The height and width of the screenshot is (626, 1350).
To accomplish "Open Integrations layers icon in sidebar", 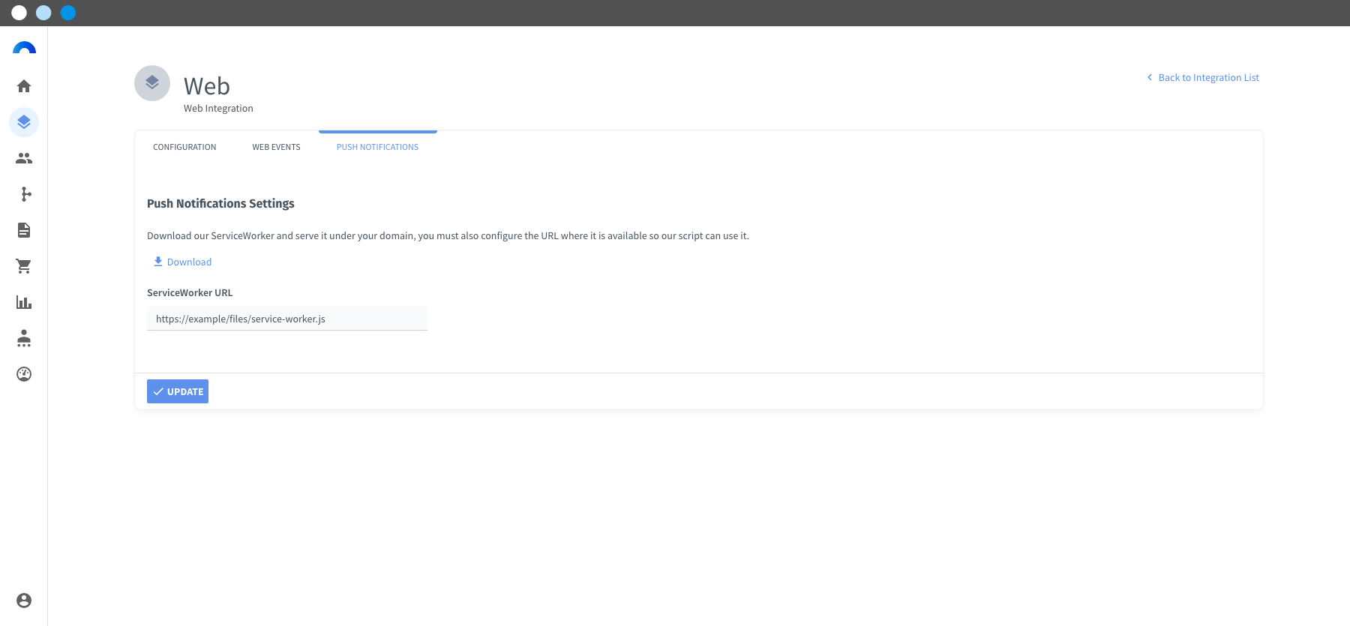I will (24, 122).
